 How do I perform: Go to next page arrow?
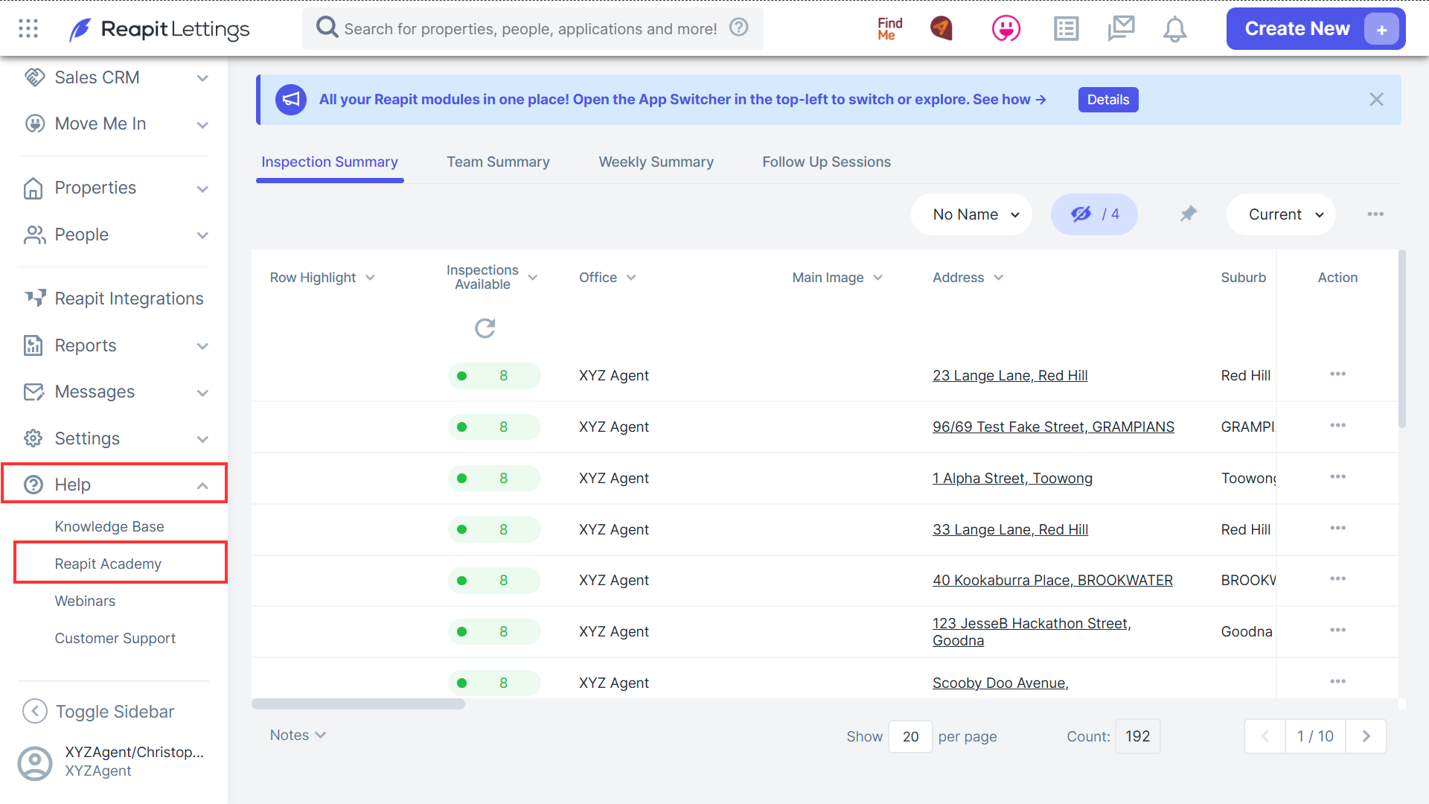pyautogui.click(x=1366, y=736)
